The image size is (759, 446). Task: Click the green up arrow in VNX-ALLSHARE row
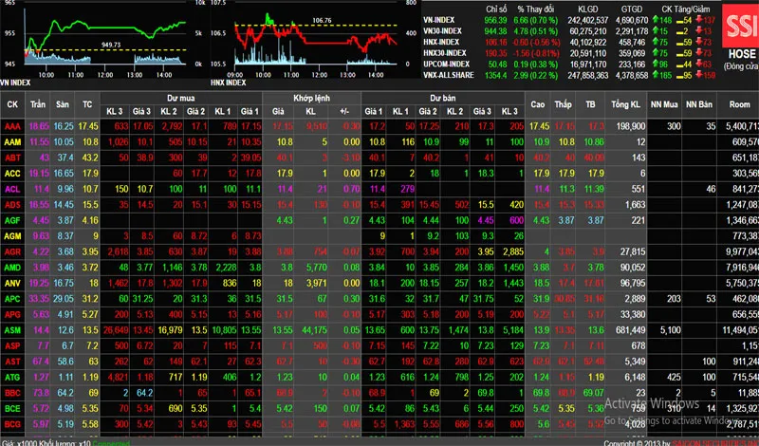click(x=656, y=75)
